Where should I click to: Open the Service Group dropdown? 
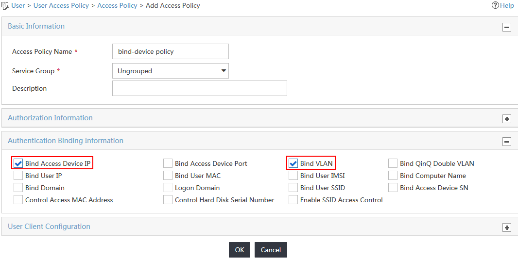pos(171,71)
